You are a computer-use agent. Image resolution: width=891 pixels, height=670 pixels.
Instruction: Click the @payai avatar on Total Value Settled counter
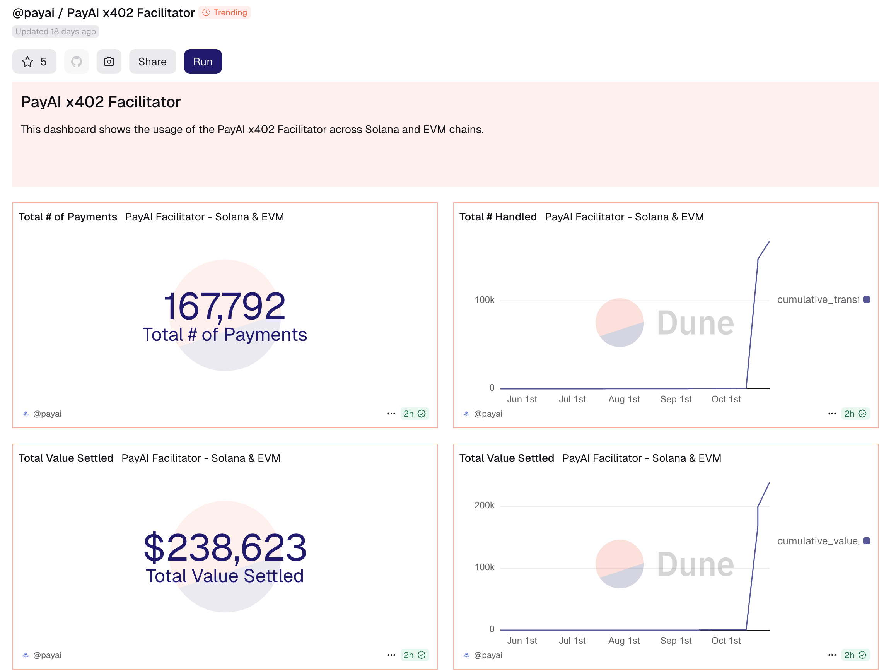25,655
